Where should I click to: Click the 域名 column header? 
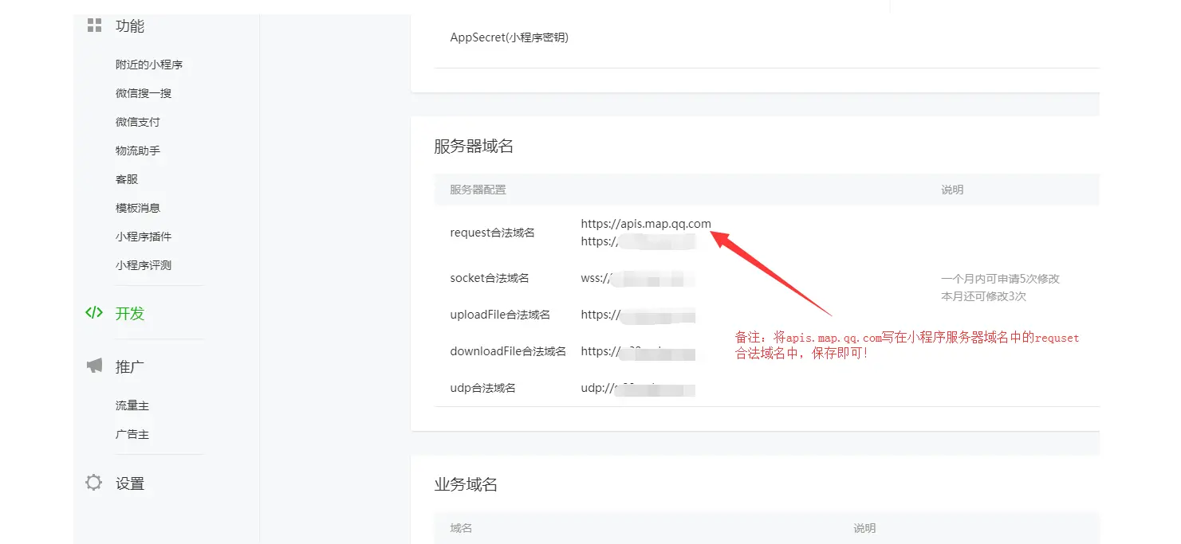[x=461, y=528]
